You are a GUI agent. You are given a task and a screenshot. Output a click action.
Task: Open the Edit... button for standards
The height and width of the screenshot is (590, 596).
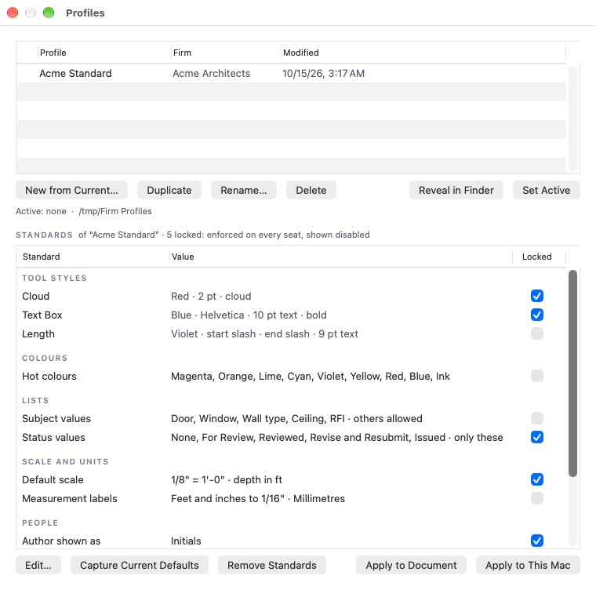pyautogui.click(x=38, y=565)
